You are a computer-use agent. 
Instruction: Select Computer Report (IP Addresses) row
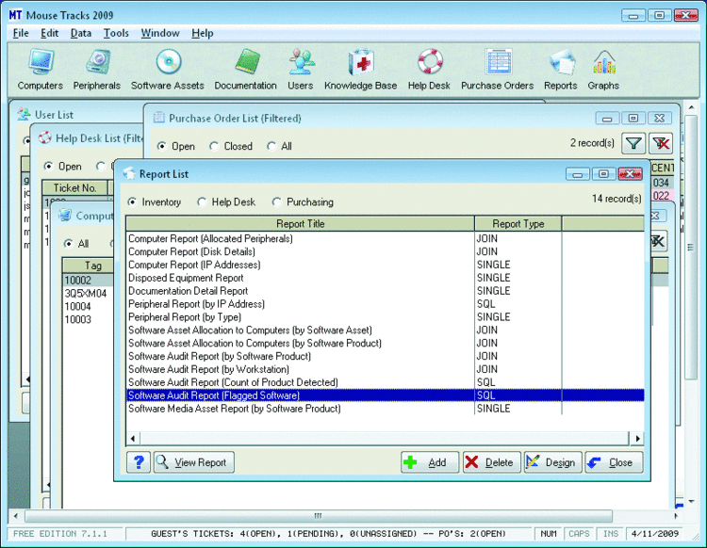[x=385, y=265]
